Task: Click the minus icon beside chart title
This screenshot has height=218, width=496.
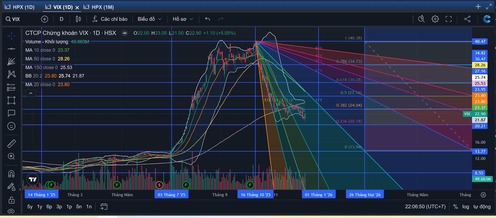Action: tap(125, 33)
